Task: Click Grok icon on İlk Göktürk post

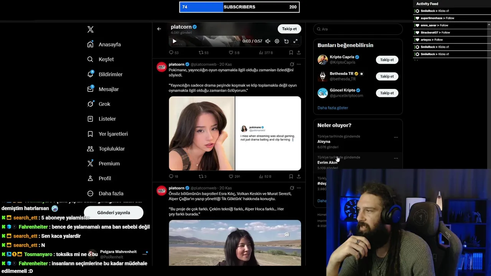Action: click(x=292, y=188)
